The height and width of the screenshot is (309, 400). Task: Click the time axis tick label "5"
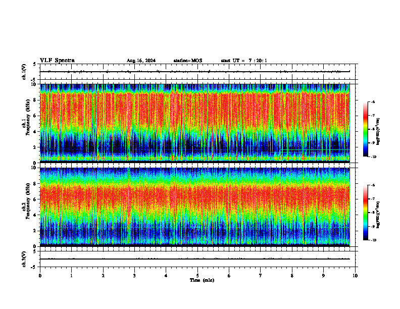click(197, 276)
